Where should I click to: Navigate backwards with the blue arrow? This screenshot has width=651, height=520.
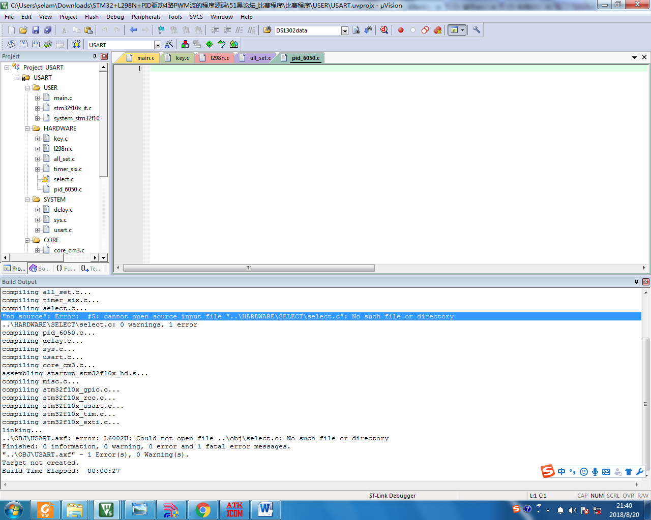[133, 30]
